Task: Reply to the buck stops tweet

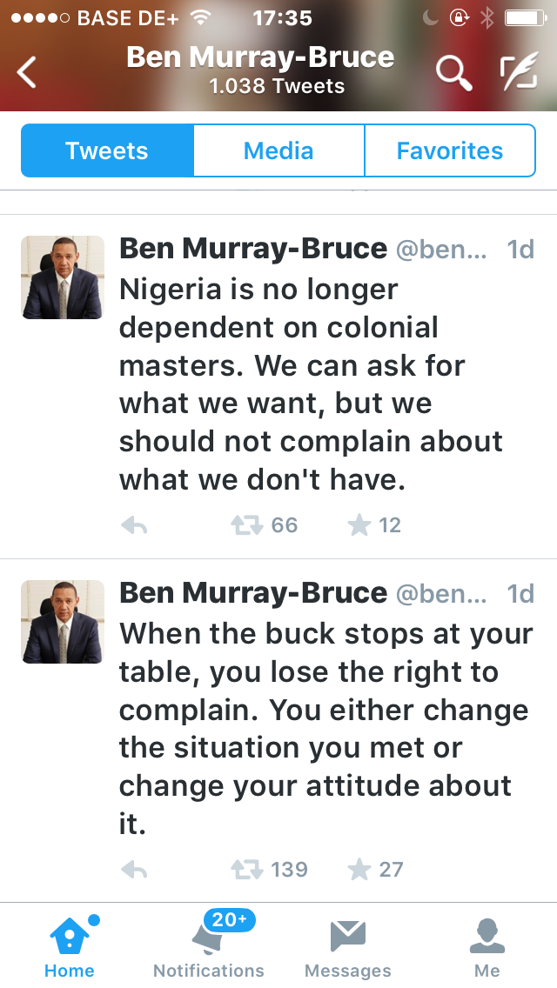Action: coord(134,870)
